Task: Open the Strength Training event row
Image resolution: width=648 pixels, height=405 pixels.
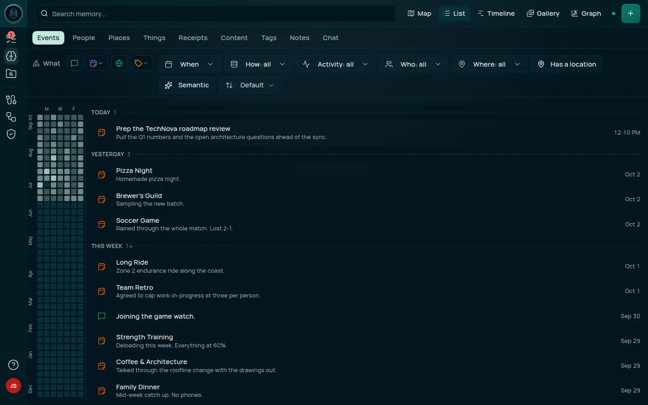Action: tap(366, 341)
